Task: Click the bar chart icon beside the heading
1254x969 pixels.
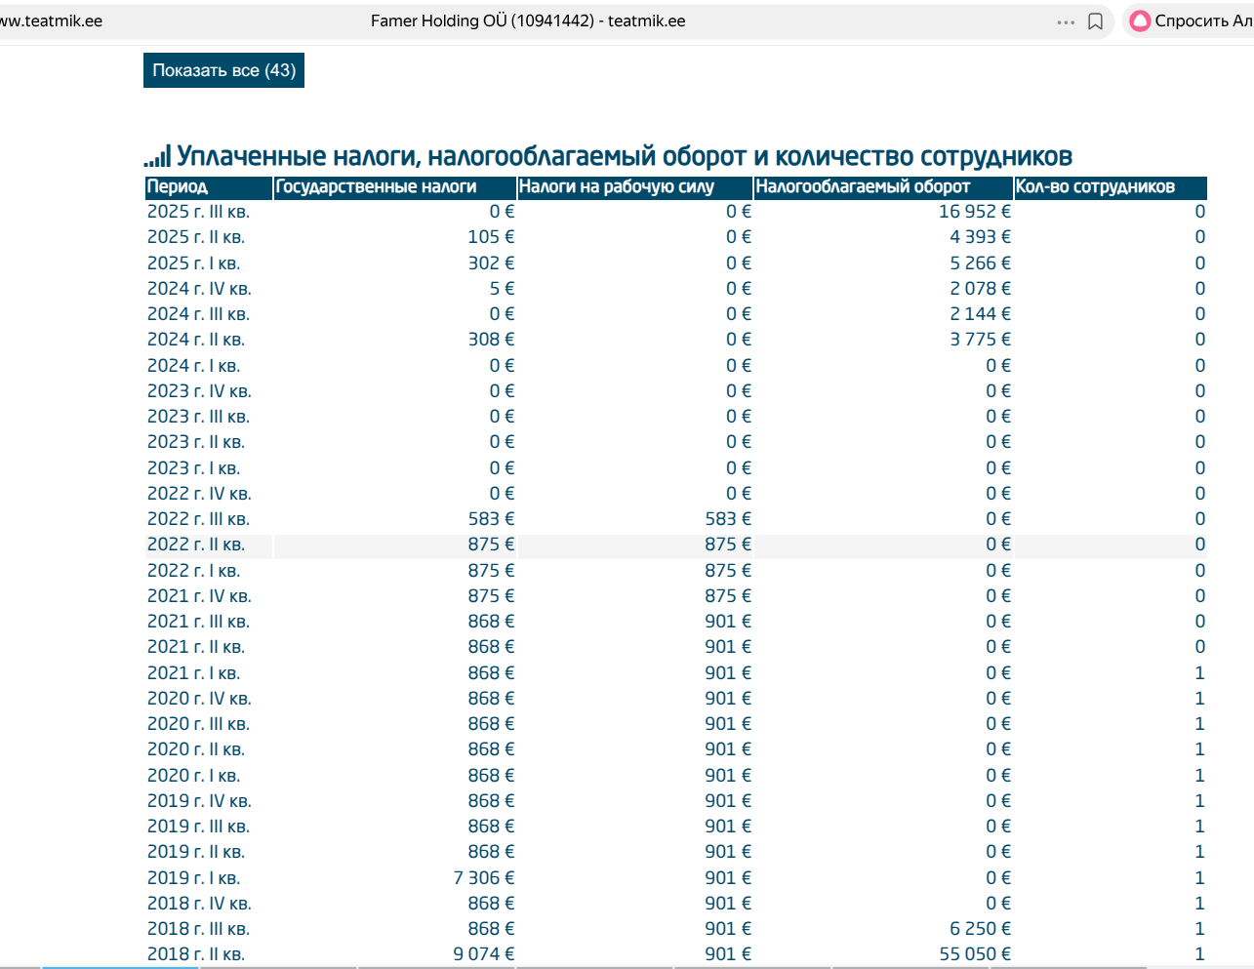Action: [x=157, y=157]
